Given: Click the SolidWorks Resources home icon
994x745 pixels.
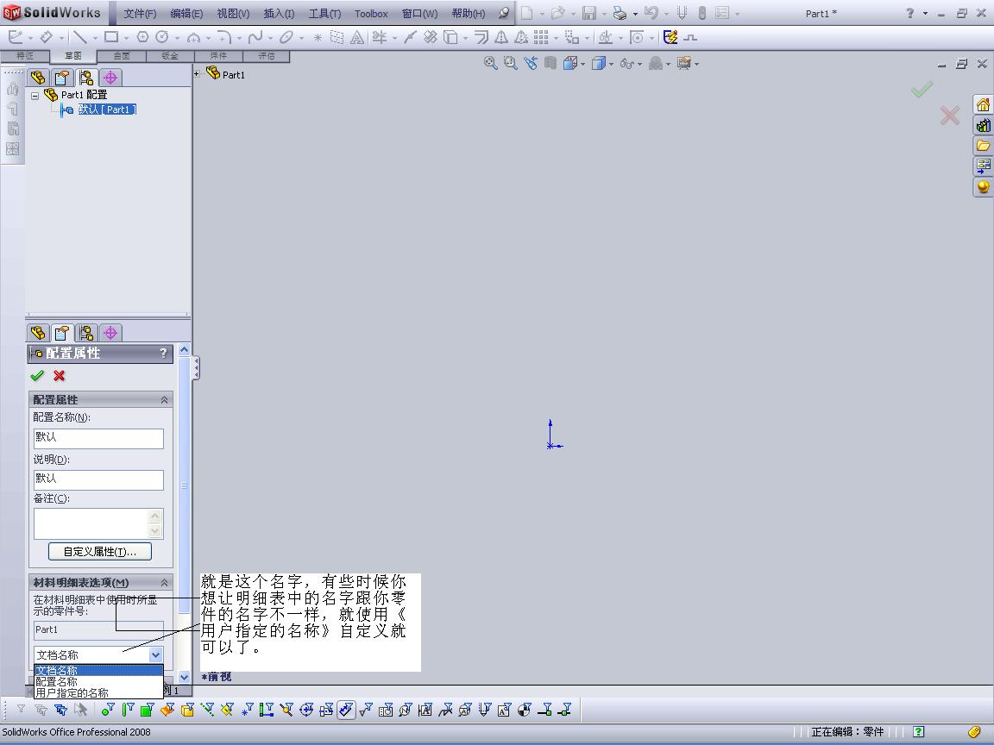Looking at the screenshot, I should point(984,104).
